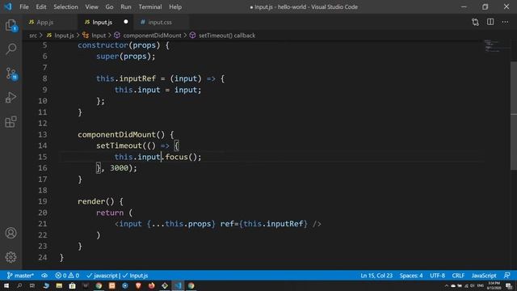Click 'render' on line 19
Screen dimensions: 517x291
pos(91,201)
